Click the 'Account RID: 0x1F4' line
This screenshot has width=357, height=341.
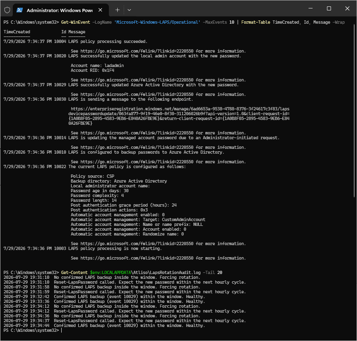pyautogui.click(x=92, y=70)
